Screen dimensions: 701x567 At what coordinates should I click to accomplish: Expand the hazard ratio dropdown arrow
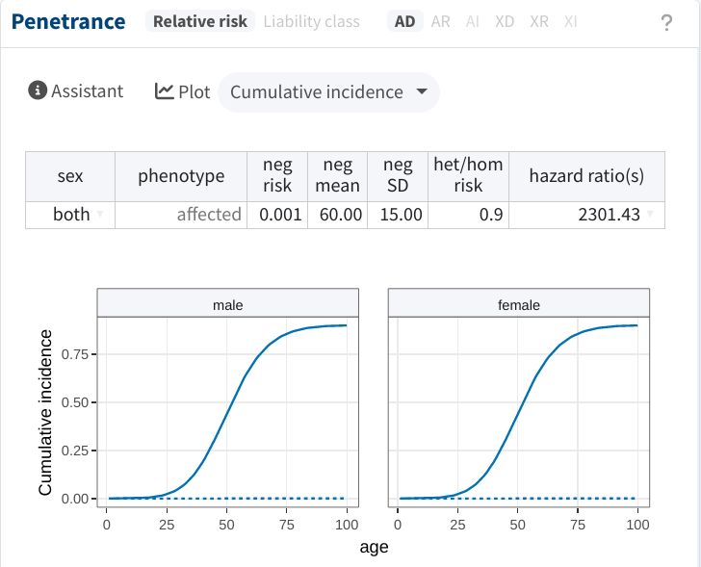pos(650,214)
